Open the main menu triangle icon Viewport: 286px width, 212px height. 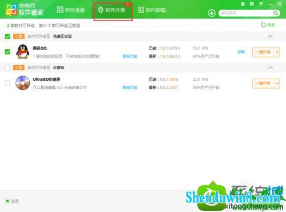click(261, 4)
